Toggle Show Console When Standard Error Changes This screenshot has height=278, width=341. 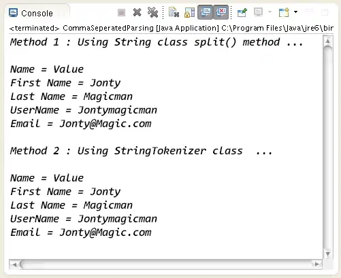[221, 12]
